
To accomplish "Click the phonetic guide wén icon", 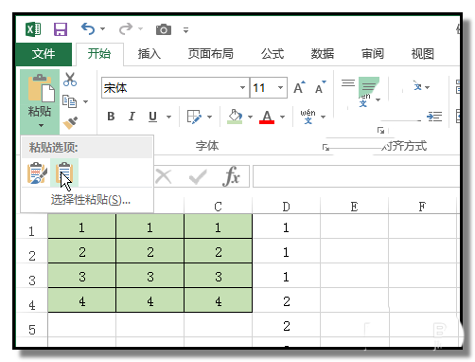I will coord(308,117).
